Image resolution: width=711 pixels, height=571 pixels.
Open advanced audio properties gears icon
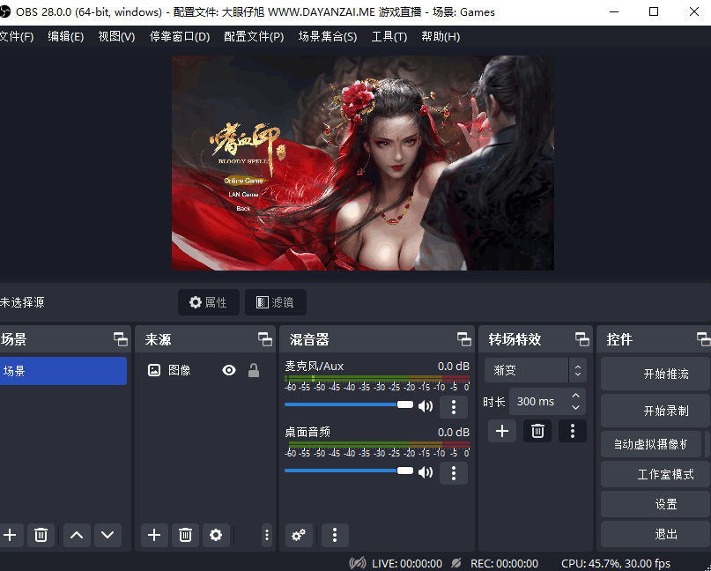click(299, 535)
